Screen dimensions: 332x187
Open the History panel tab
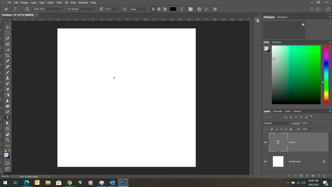point(297,111)
